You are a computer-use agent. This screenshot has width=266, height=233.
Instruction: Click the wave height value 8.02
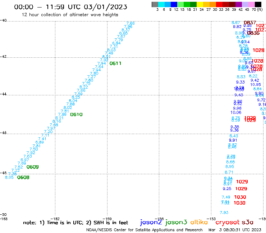(68, 108)
